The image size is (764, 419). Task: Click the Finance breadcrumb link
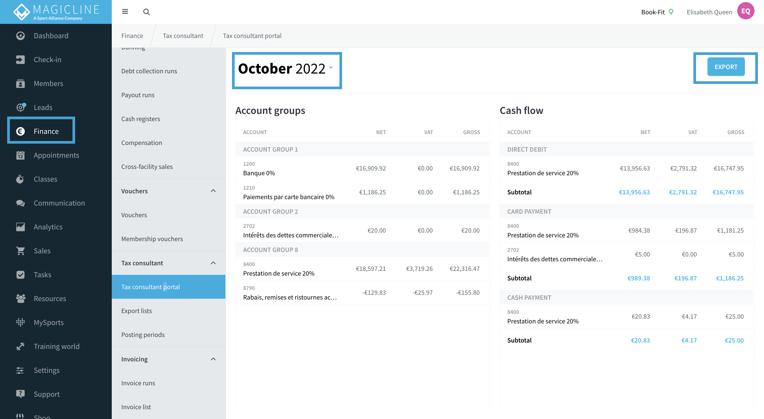pyautogui.click(x=132, y=36)
